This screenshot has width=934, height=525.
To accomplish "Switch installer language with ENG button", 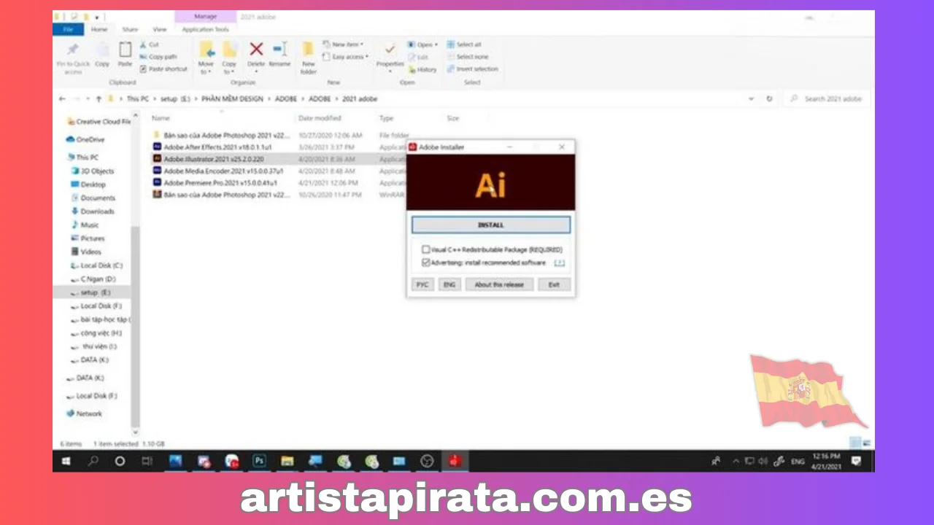I will click(x=449, y=284).
